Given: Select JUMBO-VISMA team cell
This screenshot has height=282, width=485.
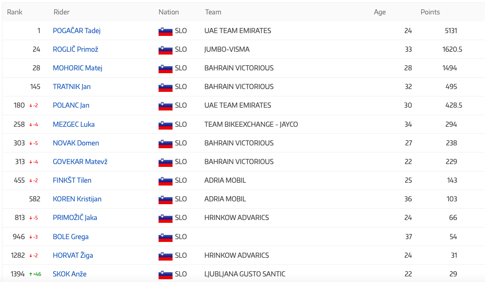Looking at the screenshot, I should (227, 49).
